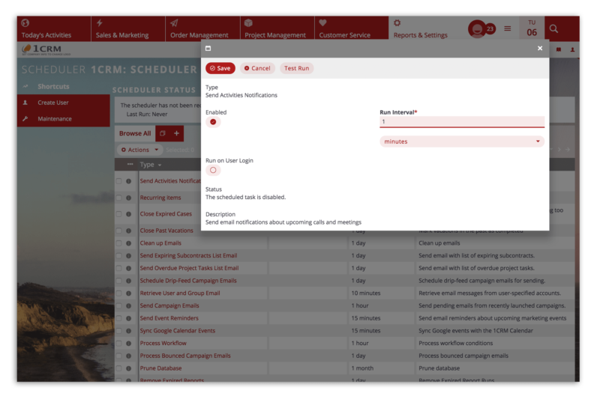Open the minutes interval unit dropdown

(461, 141)
